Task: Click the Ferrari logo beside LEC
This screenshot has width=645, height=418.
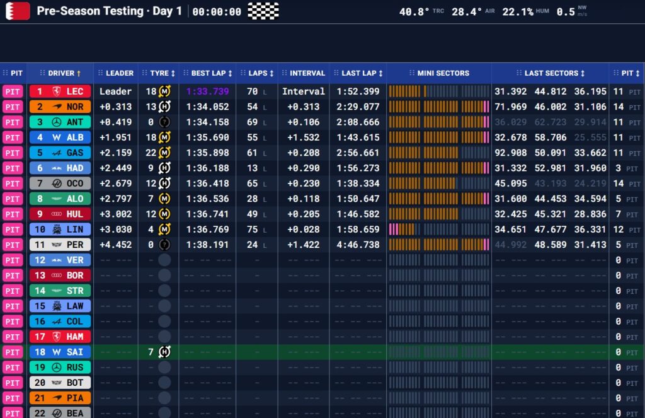Action: pos(57,91)
